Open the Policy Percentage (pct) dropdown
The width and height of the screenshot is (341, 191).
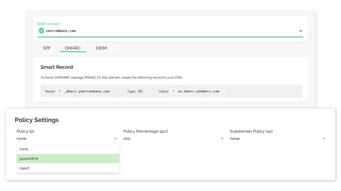(x=173, y=138)
